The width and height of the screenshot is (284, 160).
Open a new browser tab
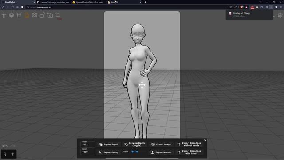(146, 2)
